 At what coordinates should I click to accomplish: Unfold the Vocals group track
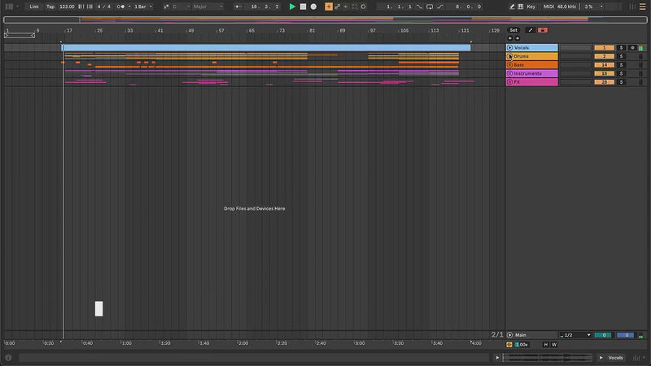[510, 48]
